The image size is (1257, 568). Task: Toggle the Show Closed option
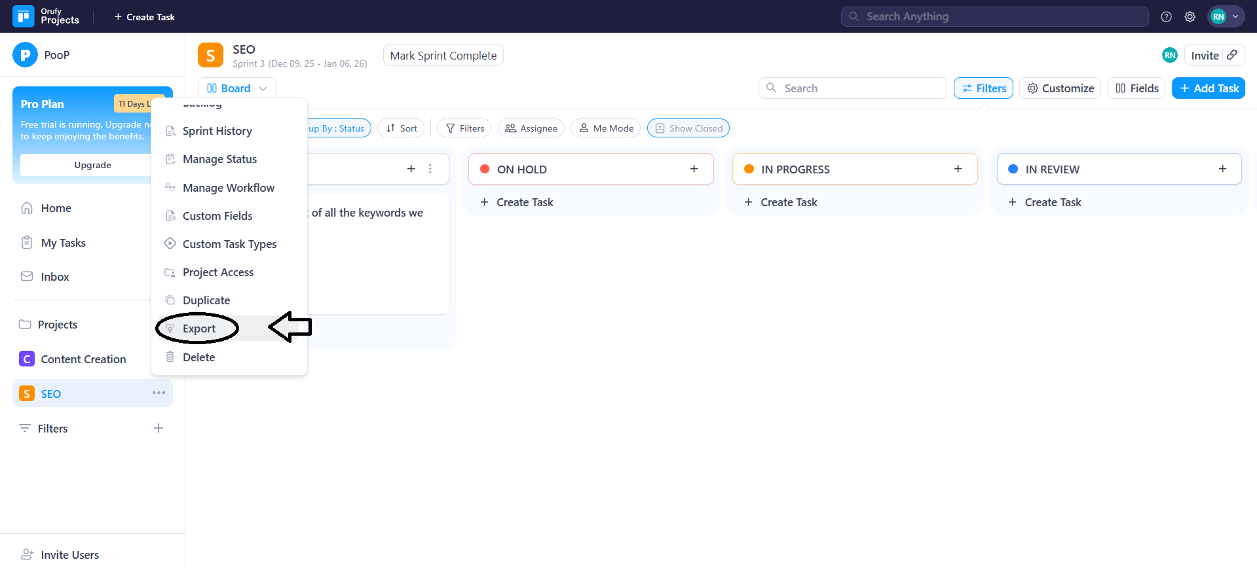pyautogui.click(x=688, y=128)
